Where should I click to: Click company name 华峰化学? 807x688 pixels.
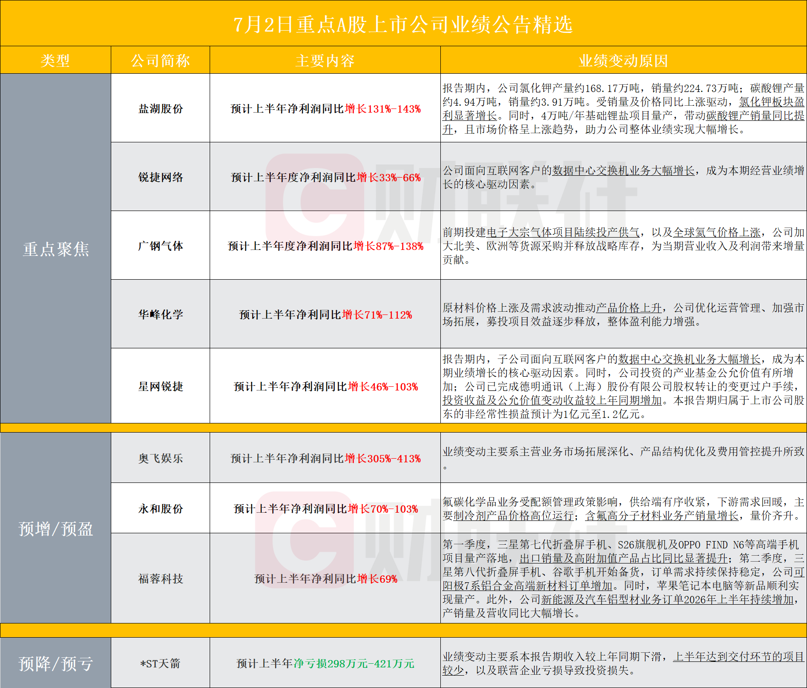(x=161, y=315)
